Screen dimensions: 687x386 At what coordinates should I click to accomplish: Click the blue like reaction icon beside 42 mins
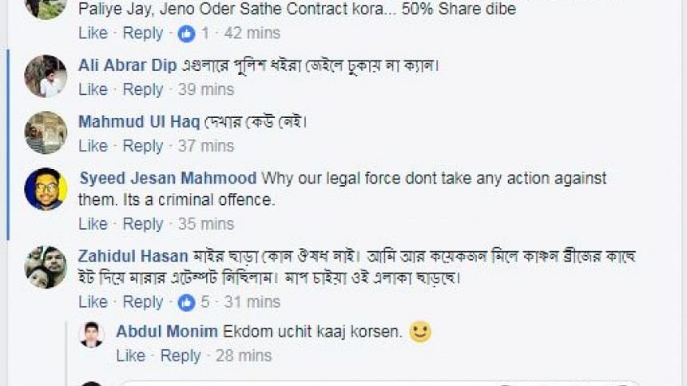tap(186, 33)
